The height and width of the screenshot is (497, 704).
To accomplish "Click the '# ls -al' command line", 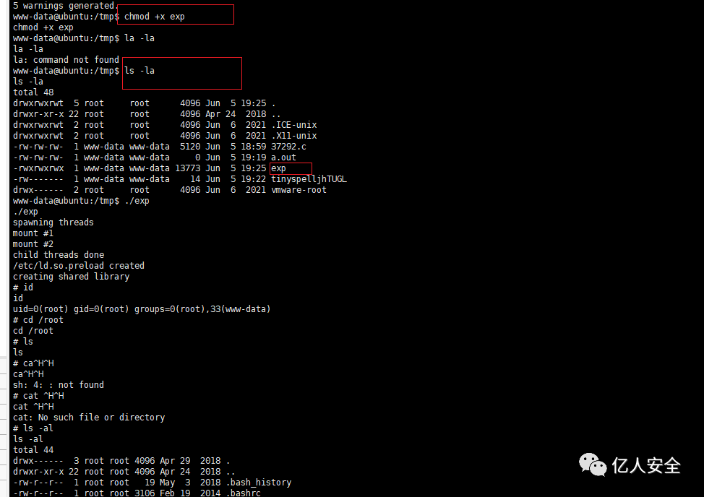I will pyautogui.click(x=33, y=428).
